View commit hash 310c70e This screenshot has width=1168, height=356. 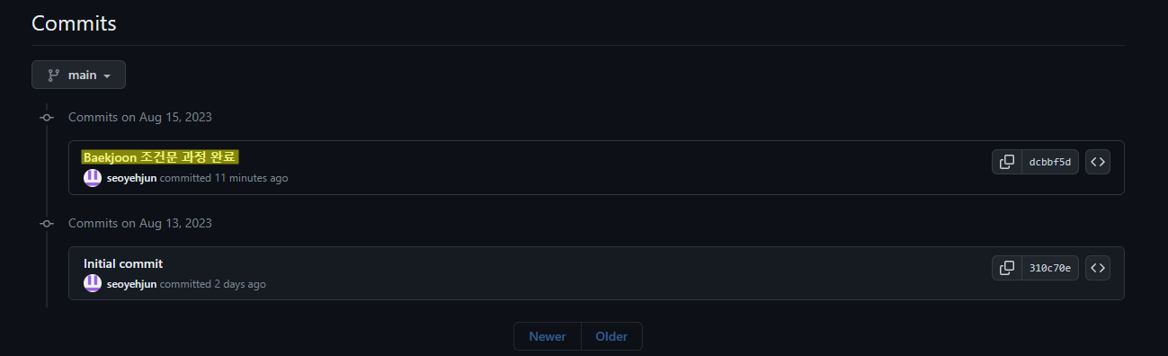coord(1050,268)
